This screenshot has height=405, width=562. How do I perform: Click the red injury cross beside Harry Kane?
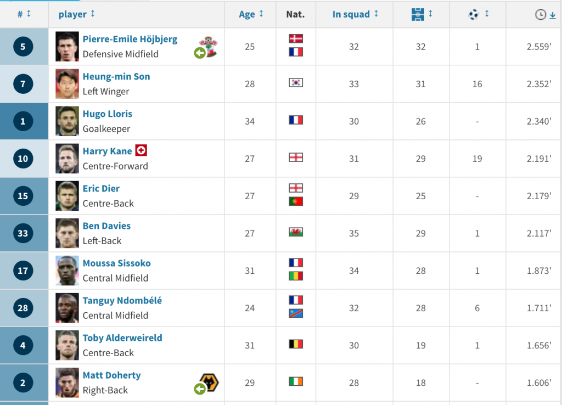(141, 150)
